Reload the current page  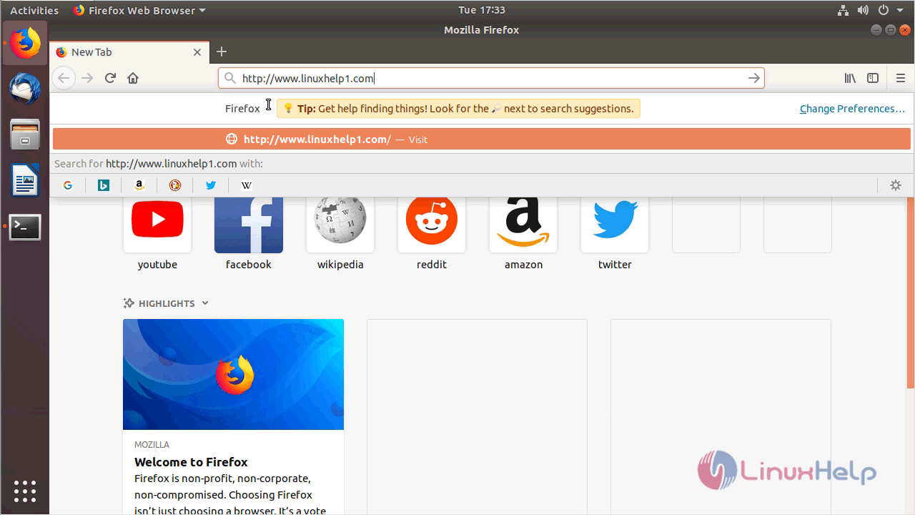[x=110, y=78]
